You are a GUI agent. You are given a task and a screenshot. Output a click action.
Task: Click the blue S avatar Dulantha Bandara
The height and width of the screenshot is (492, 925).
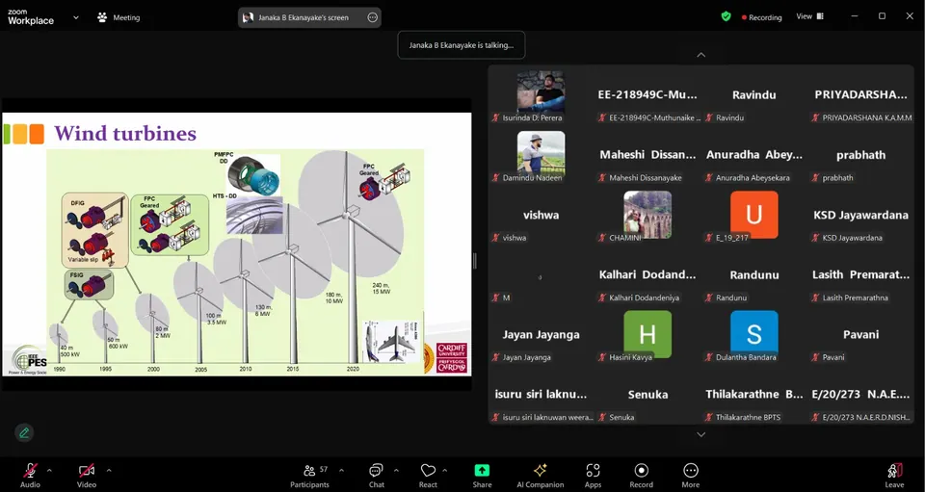pyautogui.click(x=753, y=334)
